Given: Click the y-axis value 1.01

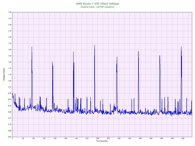Looking at the screenshot, I should (10, 87).
